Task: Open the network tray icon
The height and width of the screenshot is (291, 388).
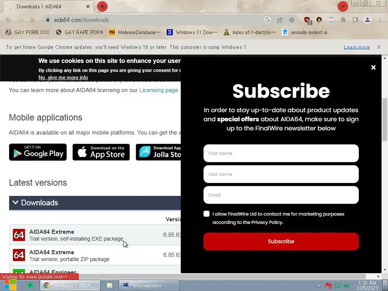Action: click(338, 286)
